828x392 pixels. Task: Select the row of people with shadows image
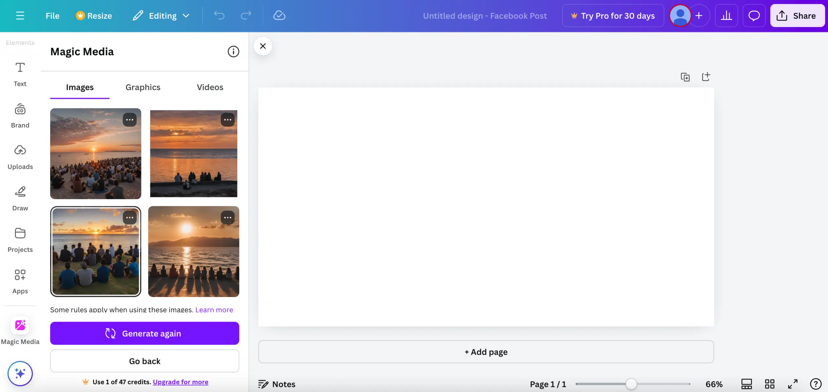(193, 251)
